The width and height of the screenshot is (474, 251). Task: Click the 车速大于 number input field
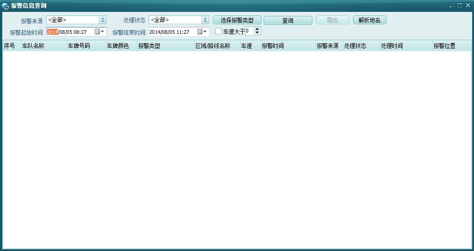pos(249,32)
